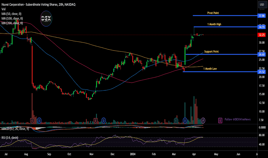This screenshot has height=158, width=268.
Task: Click the Apr label on time axis
Action: [x=194, y=154]
